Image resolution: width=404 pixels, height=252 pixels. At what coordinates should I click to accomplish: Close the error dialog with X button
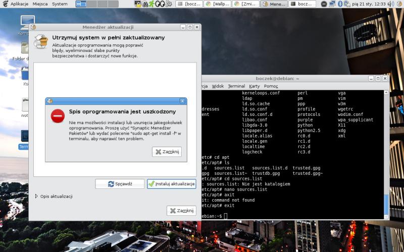coord(182,101)
